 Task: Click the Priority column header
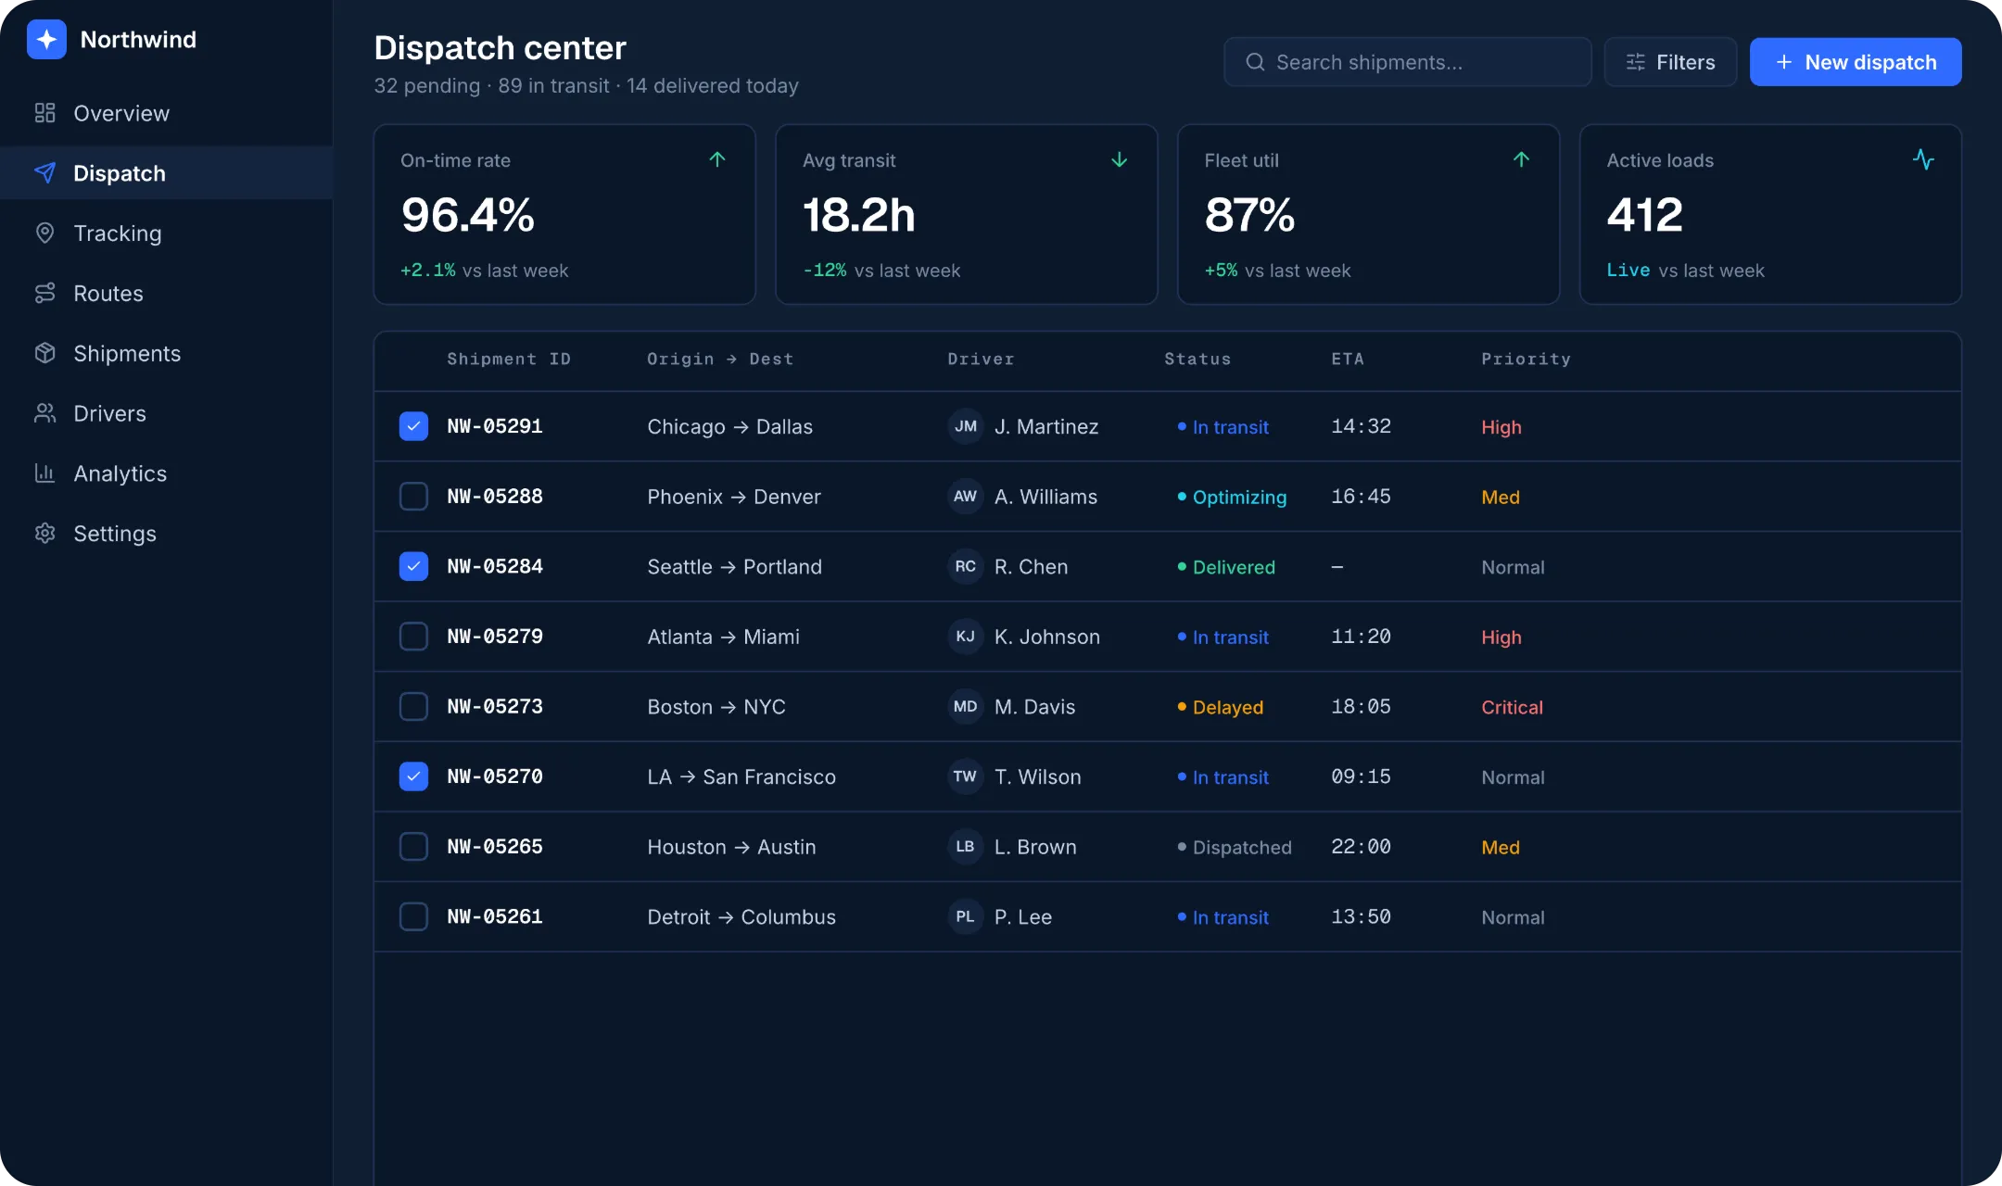[x=1526, y=360]
